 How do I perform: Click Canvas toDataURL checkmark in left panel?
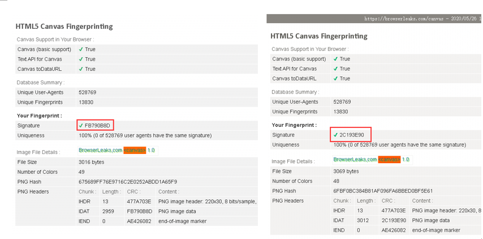point(81,69)
